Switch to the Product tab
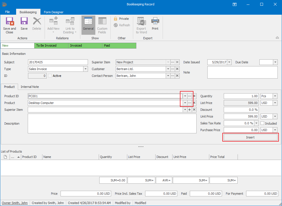 (9, 87)
